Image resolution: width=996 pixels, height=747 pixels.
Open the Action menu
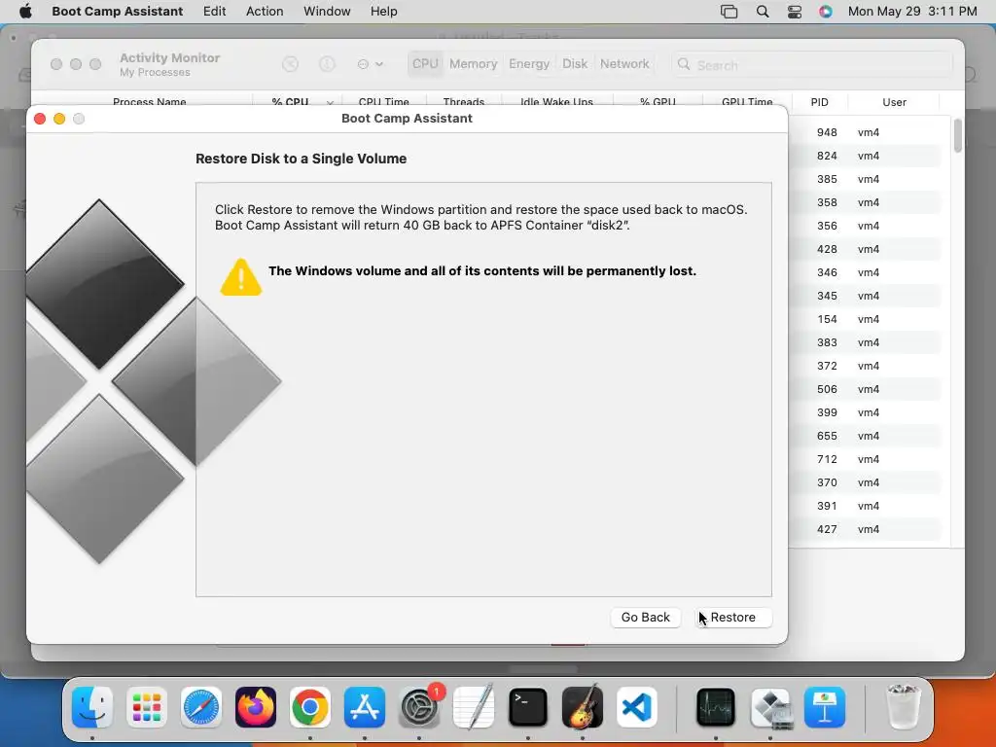point(265,12)
